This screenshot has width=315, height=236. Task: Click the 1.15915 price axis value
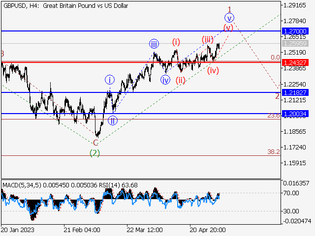pyautogui.click(x=294, y=163)
